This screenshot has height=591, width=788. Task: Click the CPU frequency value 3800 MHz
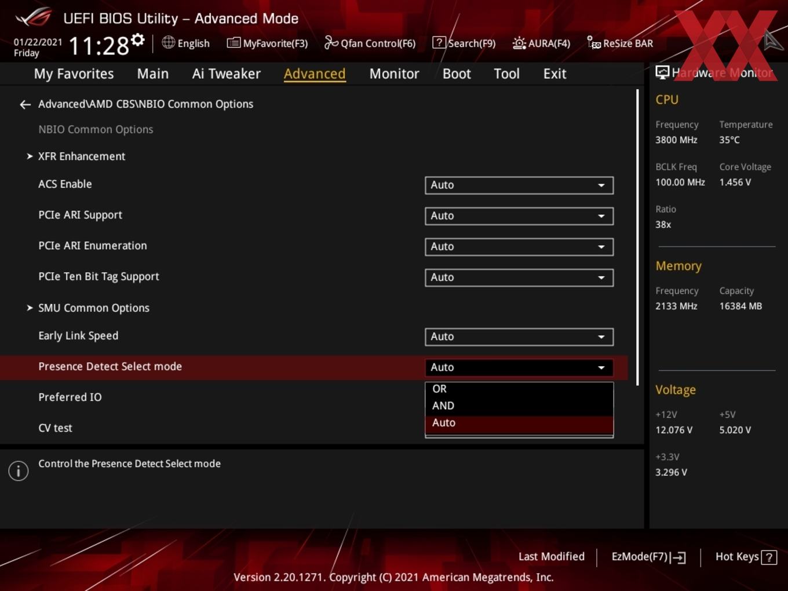(676, 140)
